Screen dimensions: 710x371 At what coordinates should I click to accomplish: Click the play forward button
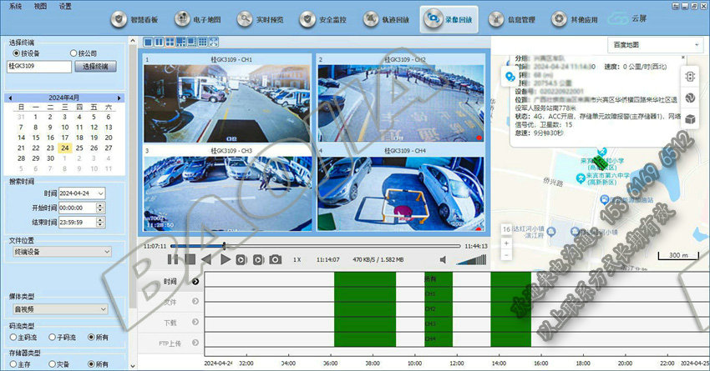pyautogui.click(x=224, y=260)
